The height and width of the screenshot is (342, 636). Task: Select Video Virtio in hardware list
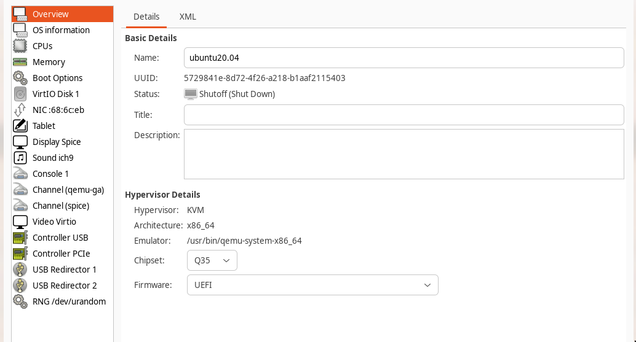pyautogui.click(x=54, y=222)
